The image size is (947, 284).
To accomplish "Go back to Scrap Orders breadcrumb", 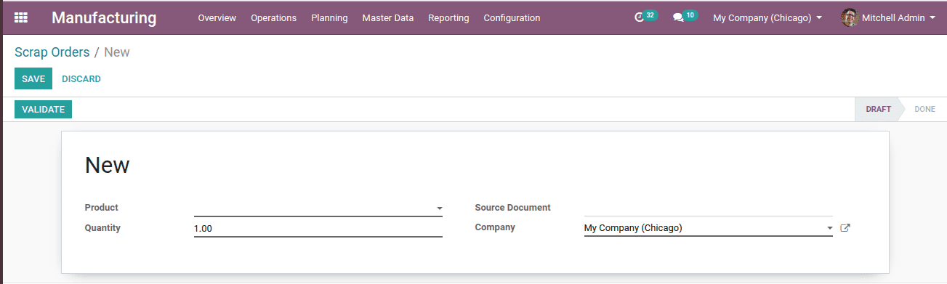I will coord(52,52).
